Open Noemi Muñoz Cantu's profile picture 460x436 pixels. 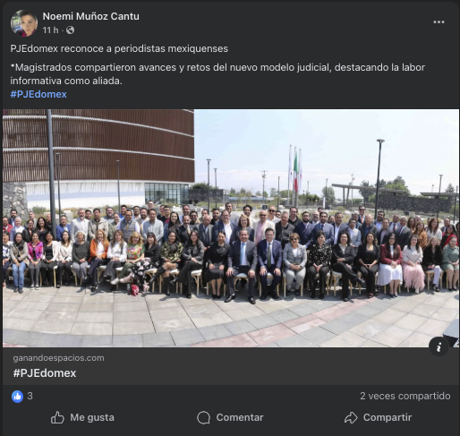click(24, 23)
